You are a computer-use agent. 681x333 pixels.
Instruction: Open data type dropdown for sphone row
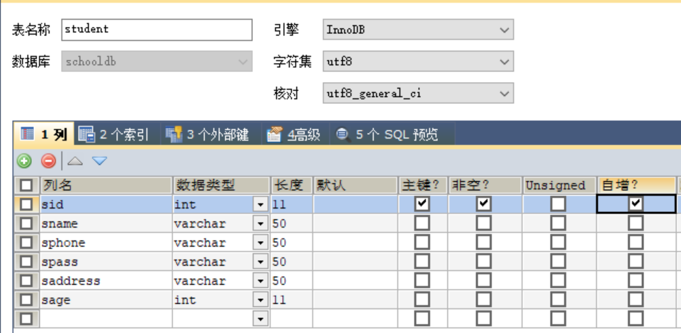[x=260, y=243]
